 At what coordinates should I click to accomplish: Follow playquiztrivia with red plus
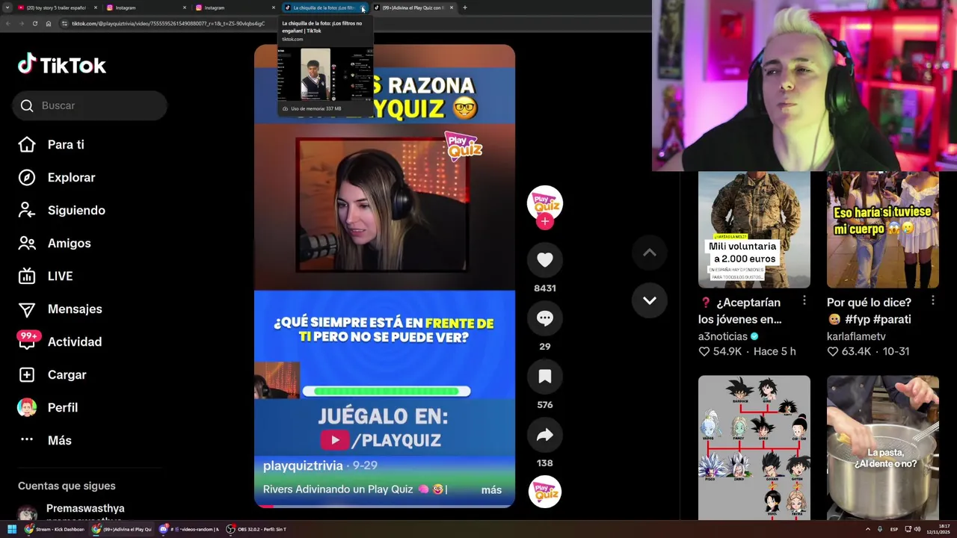point(544,221)
